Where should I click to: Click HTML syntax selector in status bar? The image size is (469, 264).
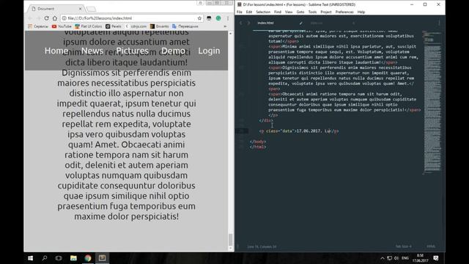click(431, 246)
